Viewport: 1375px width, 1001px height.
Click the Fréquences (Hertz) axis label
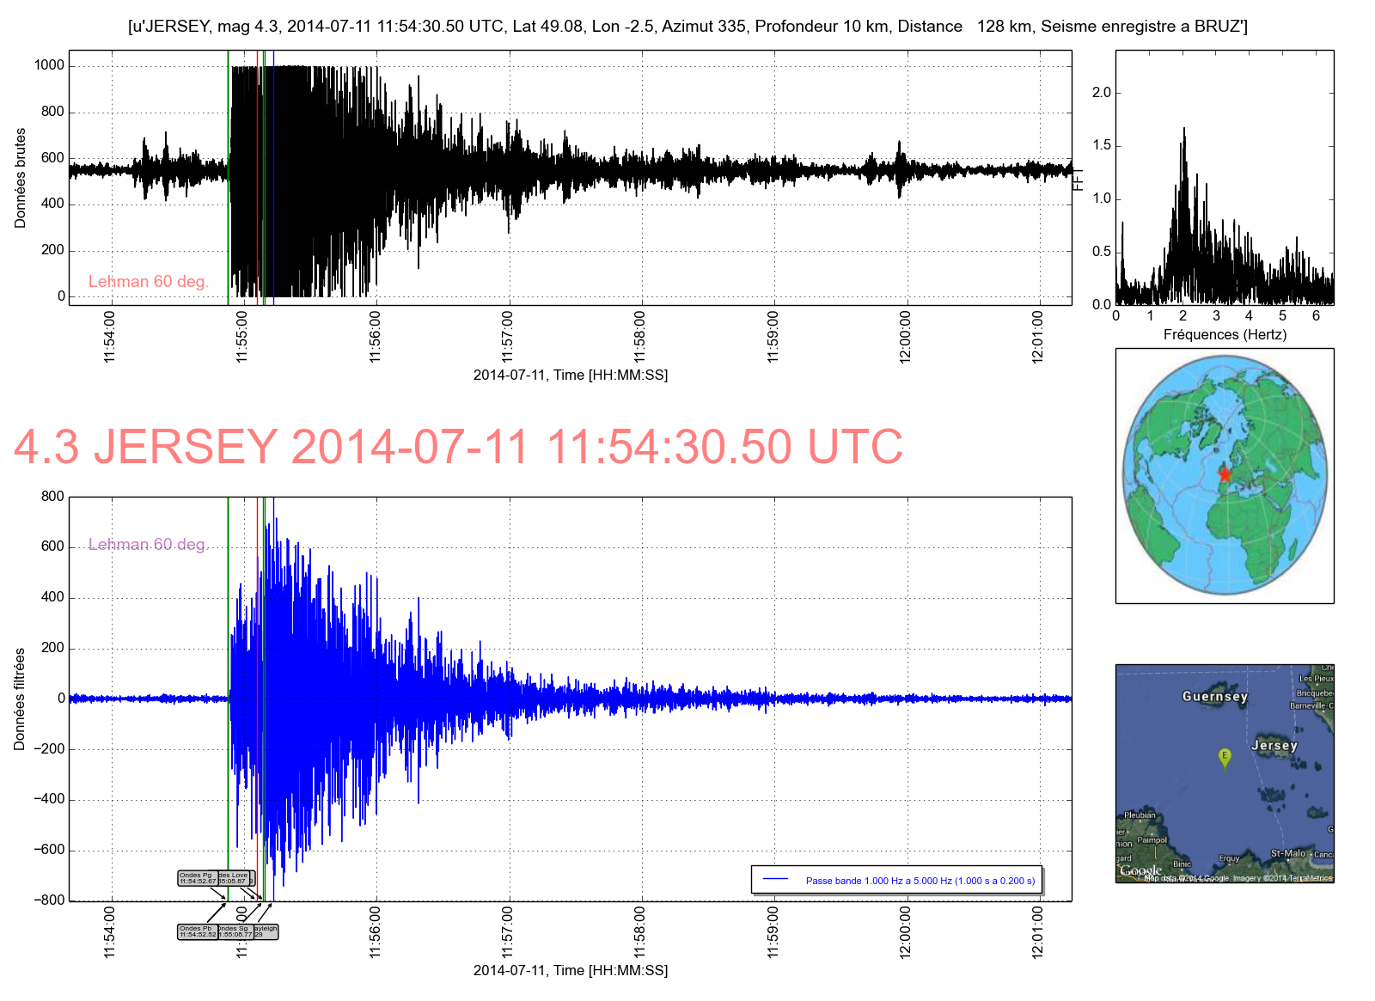pos(1225,334)
